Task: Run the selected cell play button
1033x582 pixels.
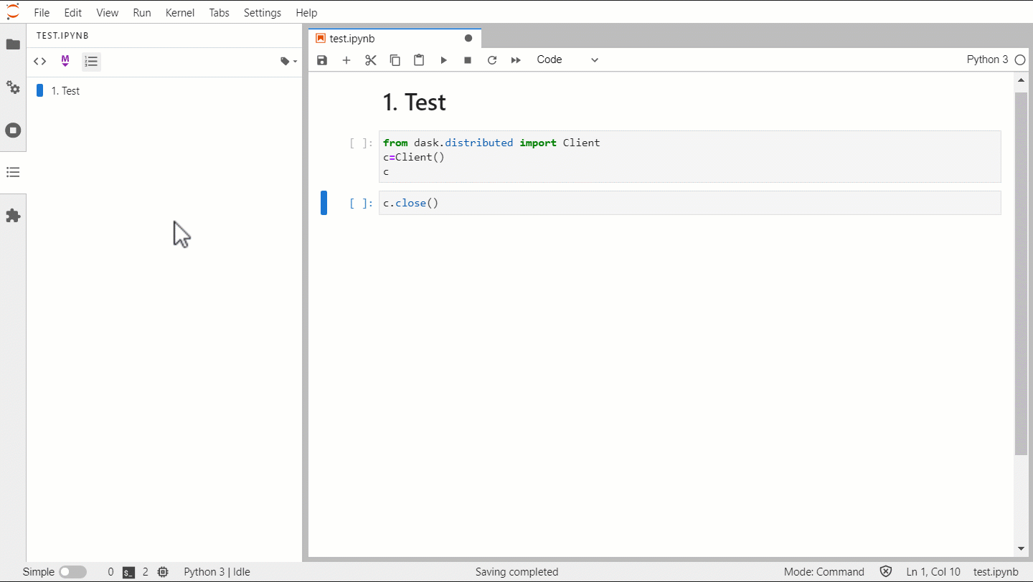Action: (x=444, y=60)
